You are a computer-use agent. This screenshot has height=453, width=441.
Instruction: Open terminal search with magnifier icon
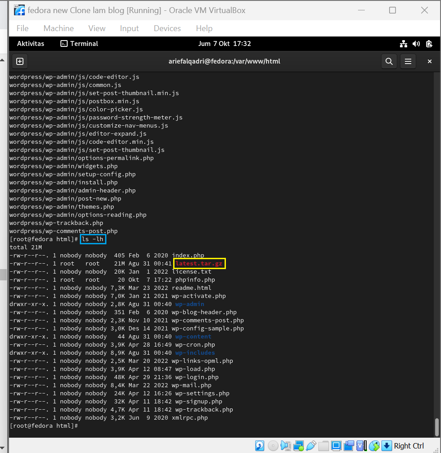coord(389,61)
